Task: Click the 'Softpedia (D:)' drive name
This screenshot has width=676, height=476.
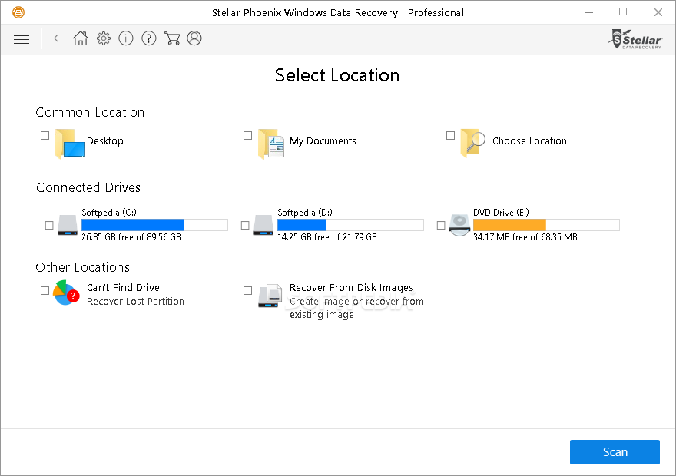Action: [x=305, y=213]
